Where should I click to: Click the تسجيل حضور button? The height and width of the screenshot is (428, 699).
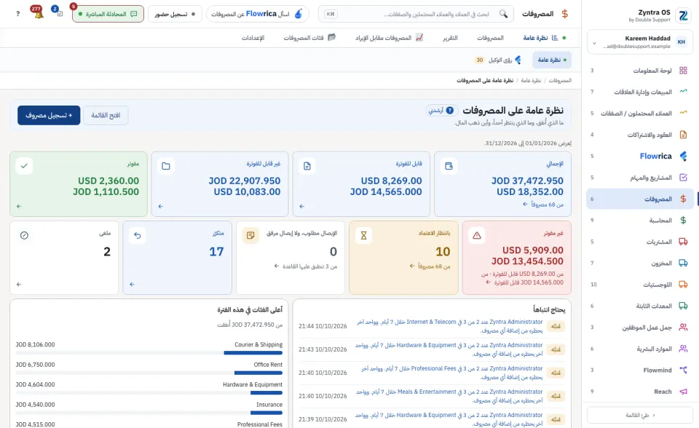pos(175,14)
